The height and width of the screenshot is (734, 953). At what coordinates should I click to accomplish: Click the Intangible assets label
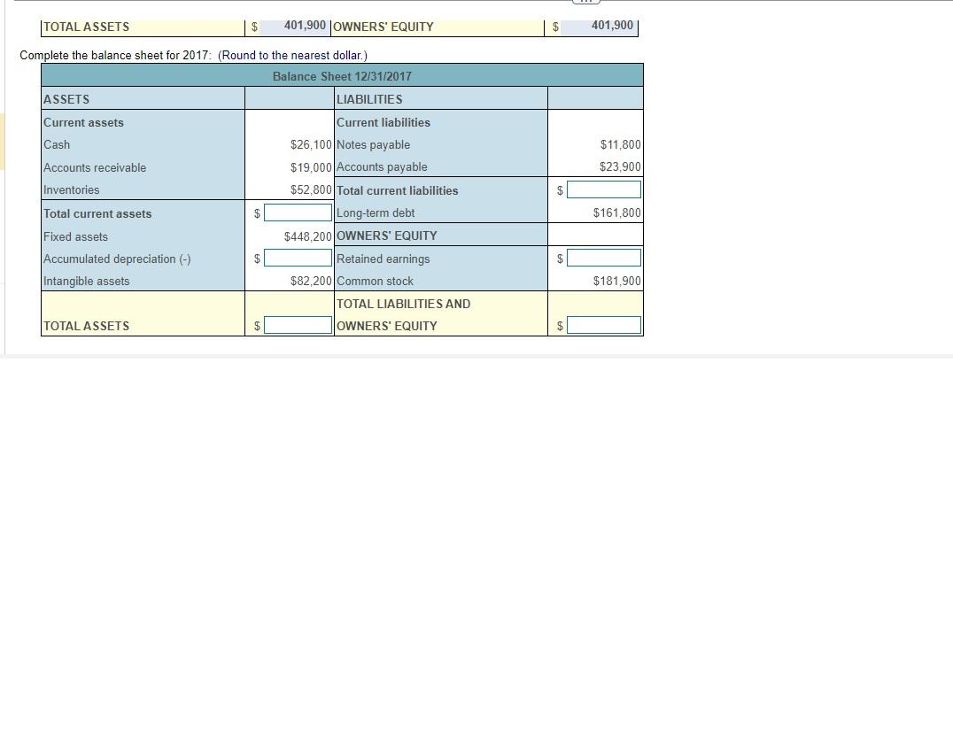point(86,282)
